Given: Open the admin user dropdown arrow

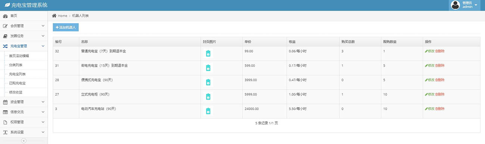Looking at the screenshot, I should (x=476, y=5).
